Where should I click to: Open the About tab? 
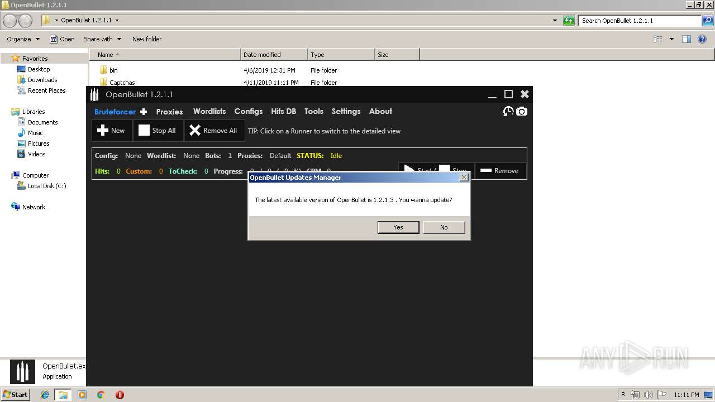pyautogui.click(x=381, y=111)
